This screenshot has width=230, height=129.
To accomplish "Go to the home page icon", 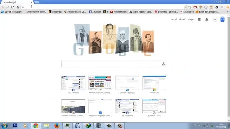I will 18,7.
